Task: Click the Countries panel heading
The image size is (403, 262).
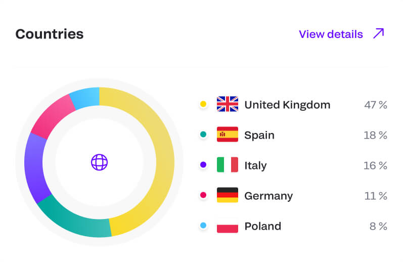Action: point(50,34)
